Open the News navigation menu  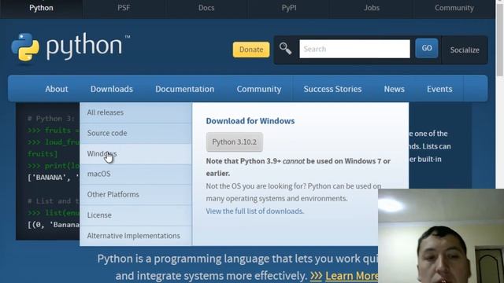pos(394,89)
